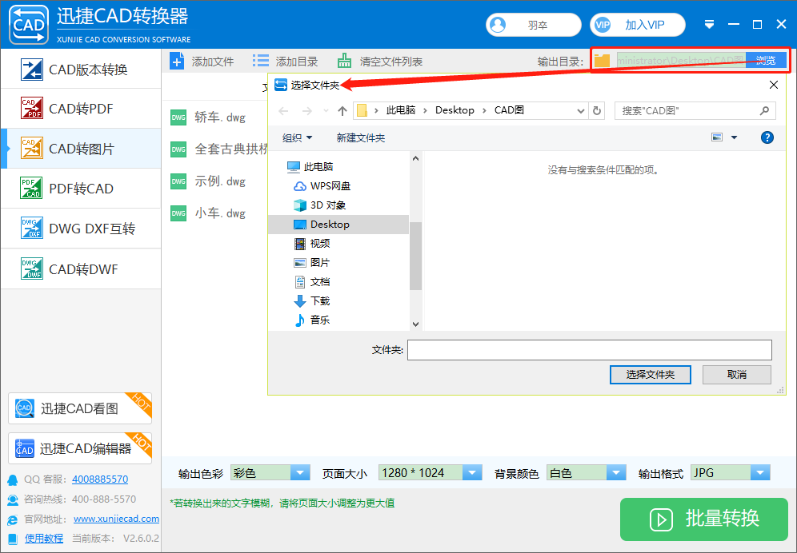The height and width of the screenshot is (553, 797).
Task: Click Desktop in address breadcrumb
Action: [x=455, y=110]
